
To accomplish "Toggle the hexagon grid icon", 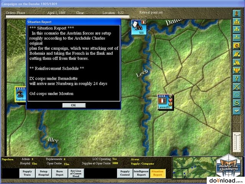I will pyautogui.click(x=237, y=95).
